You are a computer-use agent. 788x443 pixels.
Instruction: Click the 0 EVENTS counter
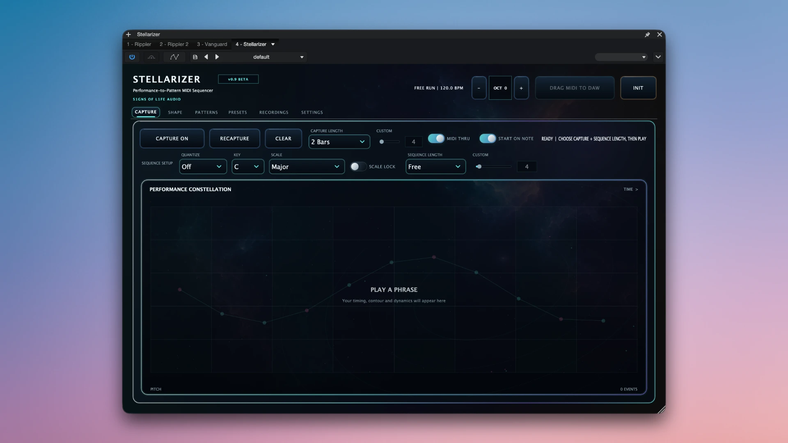tap(629, 389)
